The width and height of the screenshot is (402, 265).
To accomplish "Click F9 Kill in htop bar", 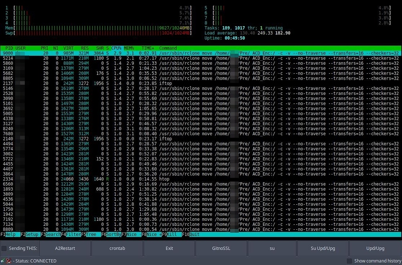I will pyautogui.click(x=172, y=234).
